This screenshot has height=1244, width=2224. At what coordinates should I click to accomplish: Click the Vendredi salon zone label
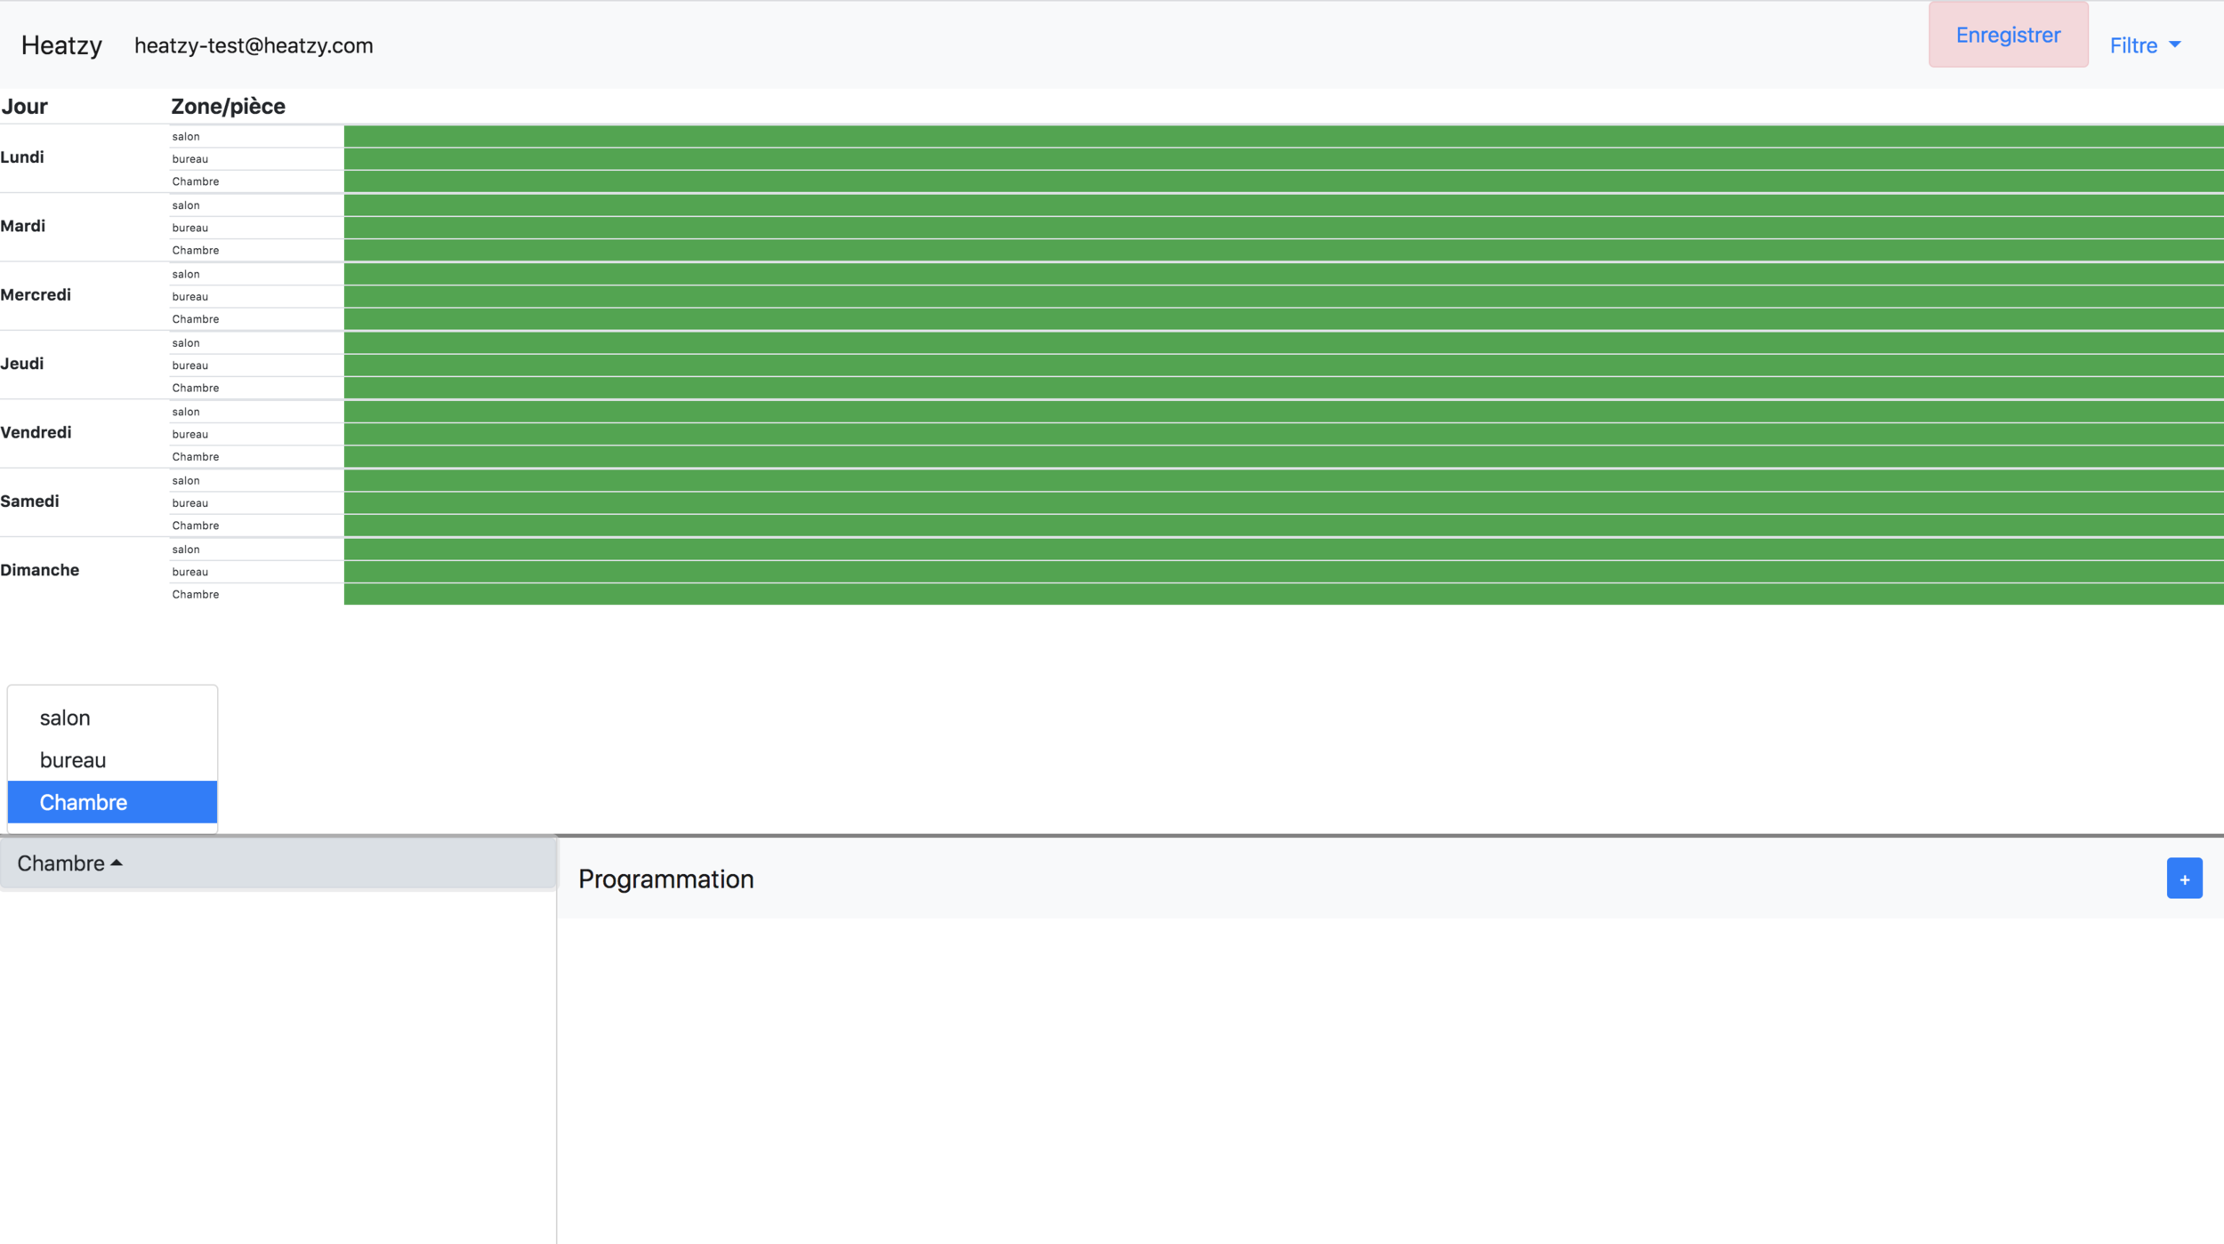186,412
